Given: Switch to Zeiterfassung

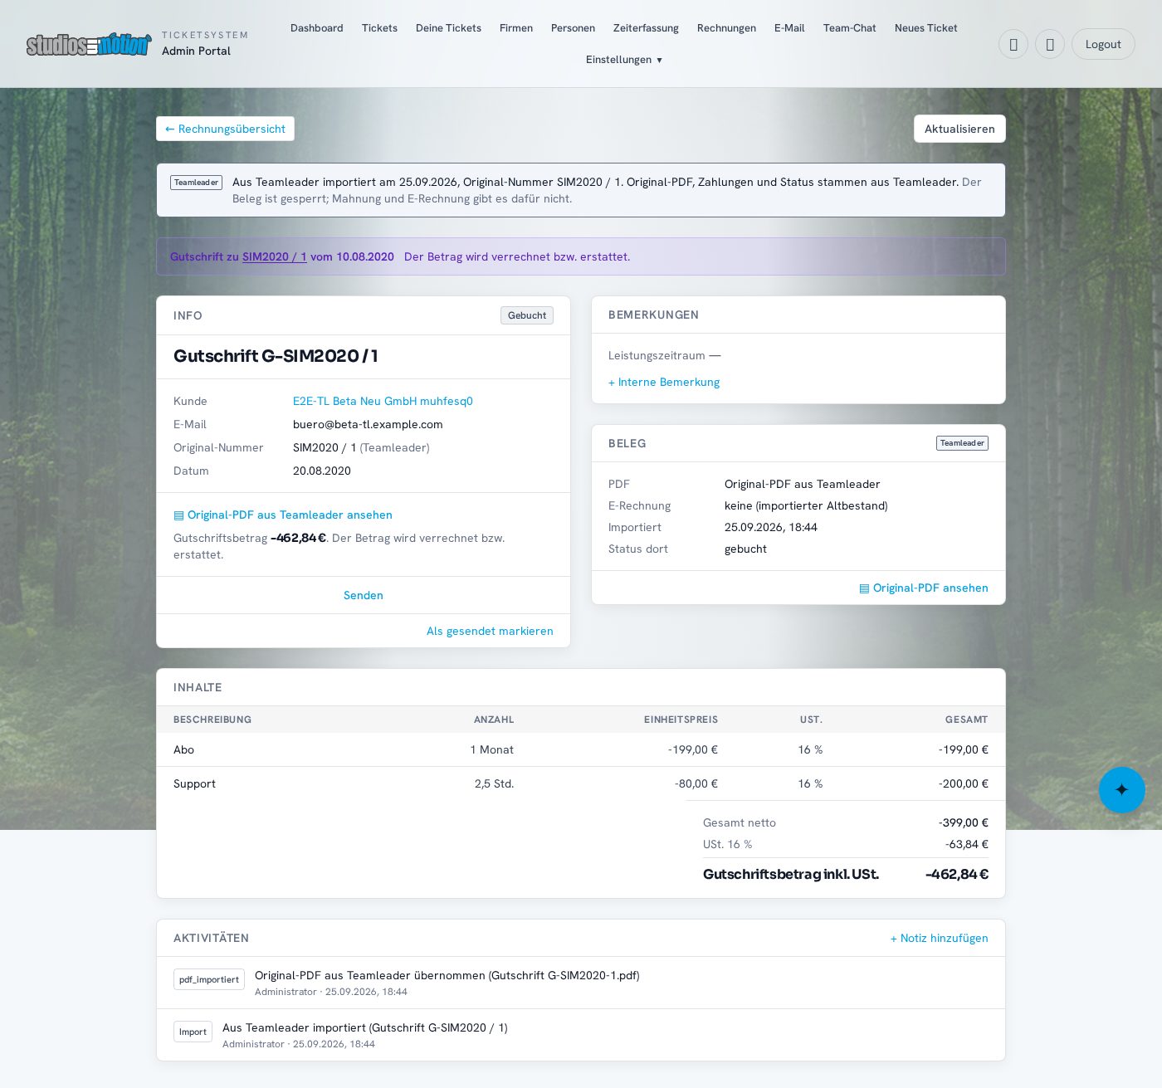Looking at the screenshot, I should tap(646, 28).
